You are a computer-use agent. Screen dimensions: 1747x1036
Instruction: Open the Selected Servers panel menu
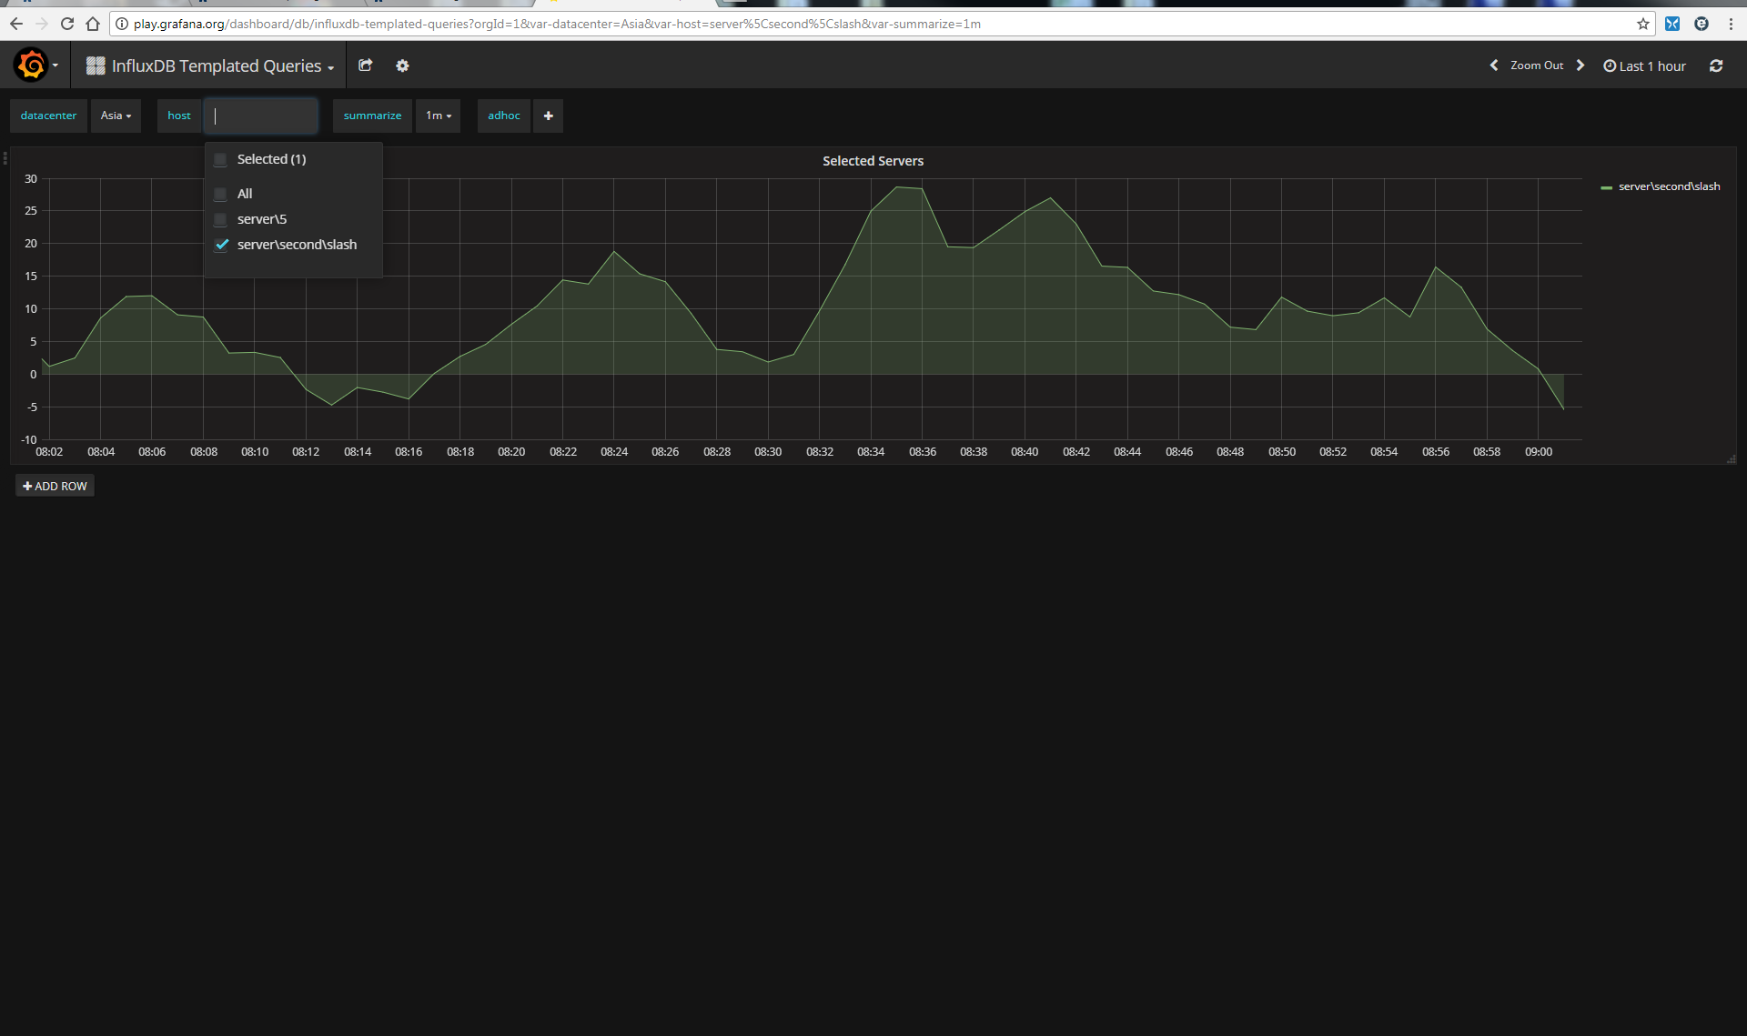point(873,160)
